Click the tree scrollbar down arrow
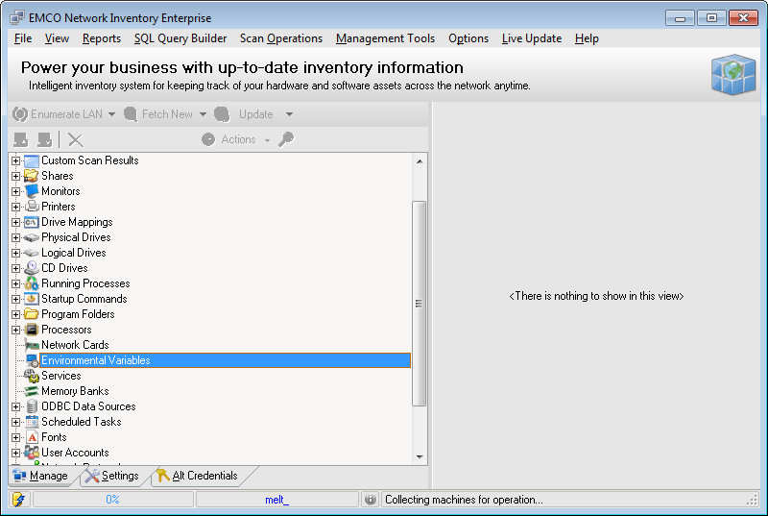The width and height of the screenshot is (768, 516). [420, 456]
